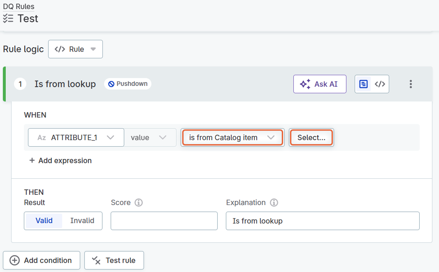This screenshot has height=272, width=439.
Task: Open the Rule logic type dropdown
Action: [x=75, y=49]
